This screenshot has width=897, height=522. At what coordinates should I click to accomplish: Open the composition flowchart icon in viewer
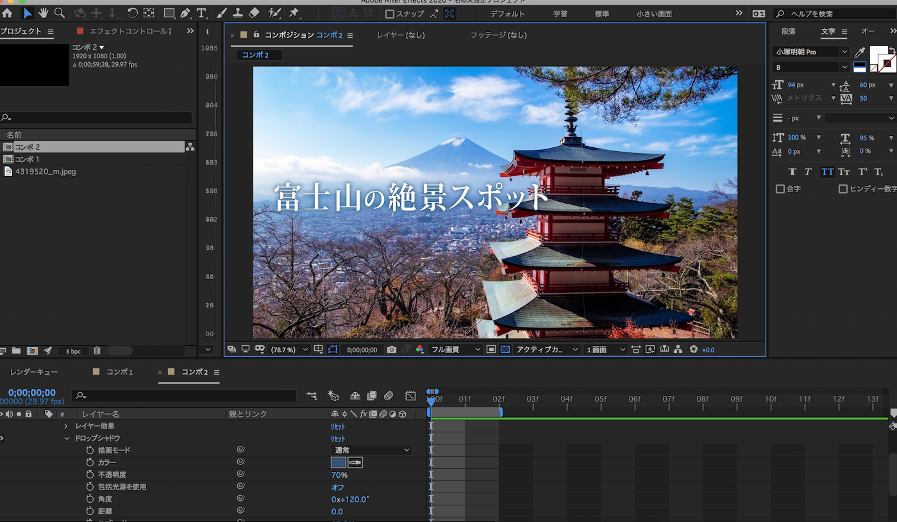pos(678,349)
